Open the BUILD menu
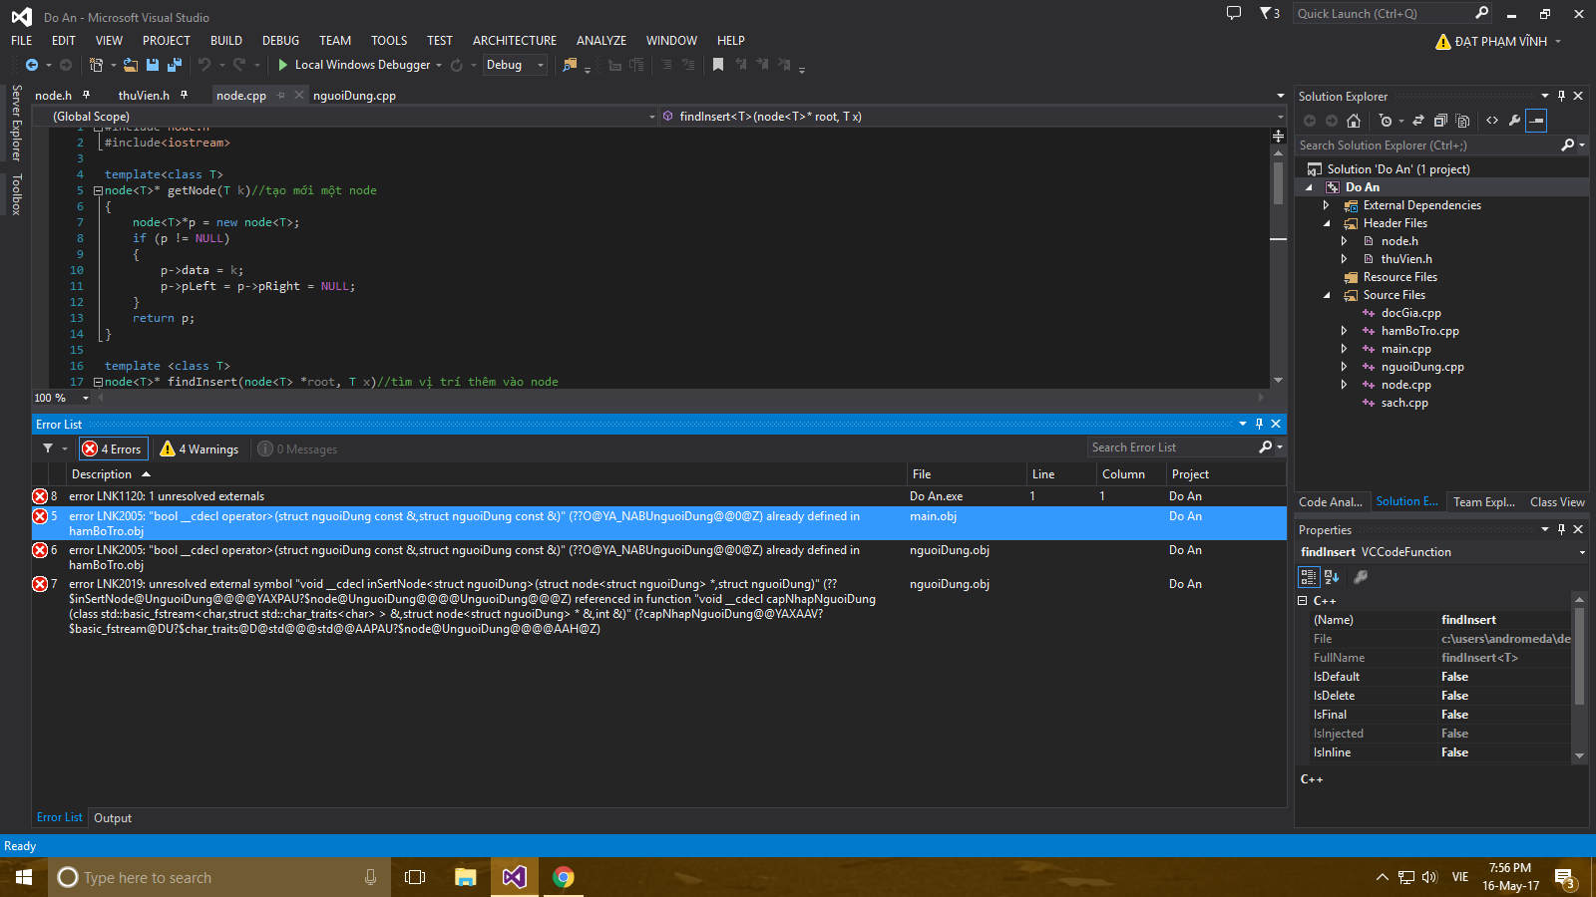Screen dimensions: 1596x897 [x=226, y=41]
